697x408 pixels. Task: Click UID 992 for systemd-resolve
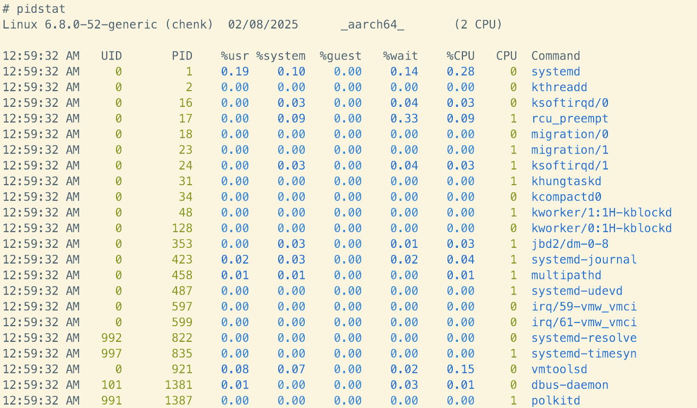coord(111,338)
